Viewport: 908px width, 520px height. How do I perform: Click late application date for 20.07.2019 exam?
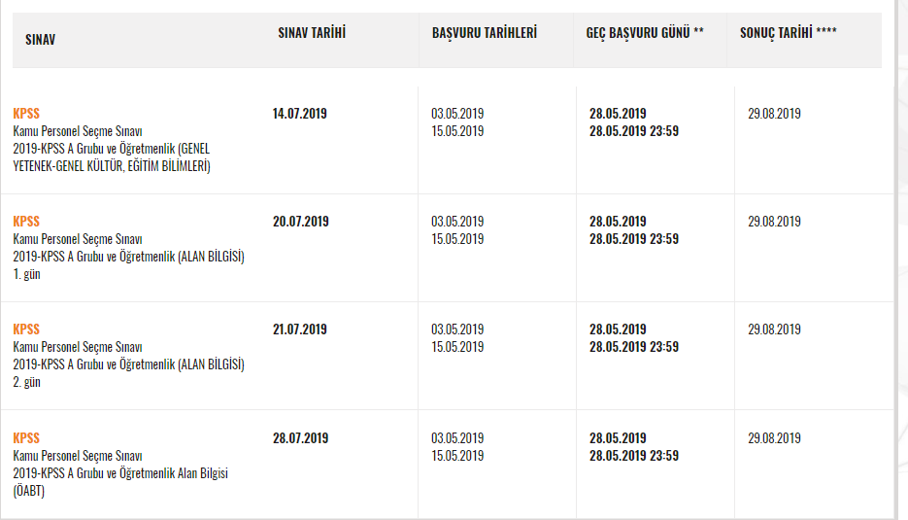[x=633, y=230]
